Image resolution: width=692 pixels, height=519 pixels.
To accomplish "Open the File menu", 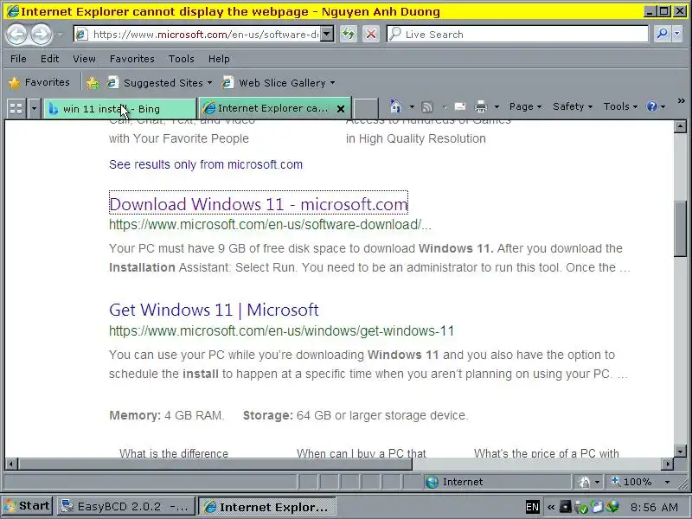I will click(x=18, y=59).
